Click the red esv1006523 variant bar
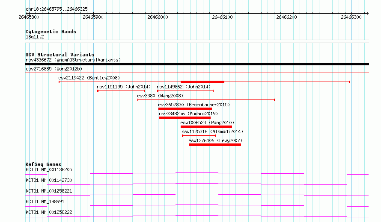The width and height of the screenshot is (381, 222). coord(206,127)
